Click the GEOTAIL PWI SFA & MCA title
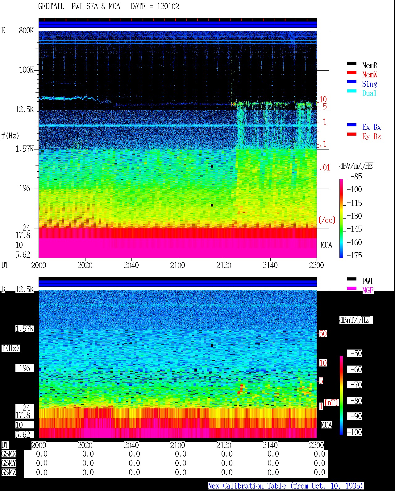The width and height of the screenshot is (395, 491). coord(109,6)
